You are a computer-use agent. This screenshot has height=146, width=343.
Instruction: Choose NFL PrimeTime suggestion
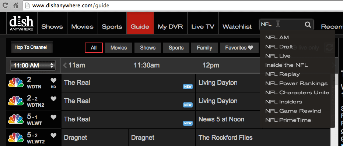pyautogui.click(x=288, y=120)
